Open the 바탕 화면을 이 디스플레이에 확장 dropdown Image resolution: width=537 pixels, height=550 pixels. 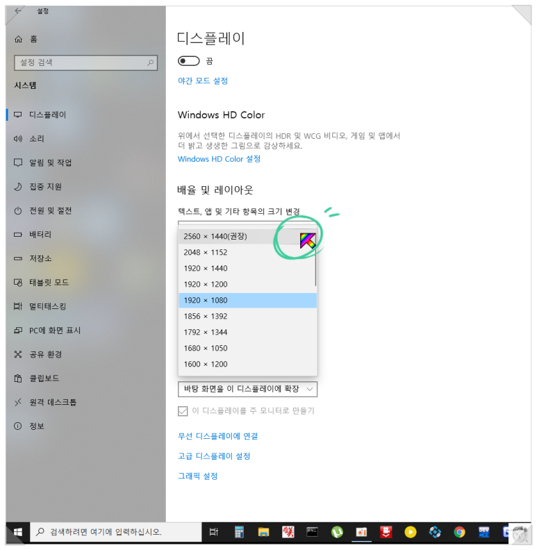tap(247, 389)
